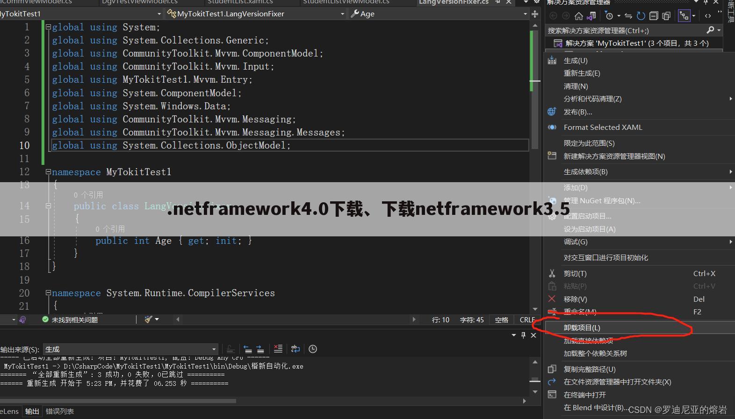This screenshot has height=419, width=735.
Task: Toggle Show All Files in Solution Explorer
Action: click(x=666, y=16)
